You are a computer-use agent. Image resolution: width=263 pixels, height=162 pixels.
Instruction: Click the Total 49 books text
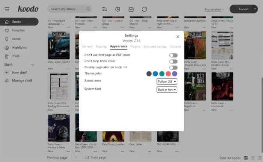(230, 158)
